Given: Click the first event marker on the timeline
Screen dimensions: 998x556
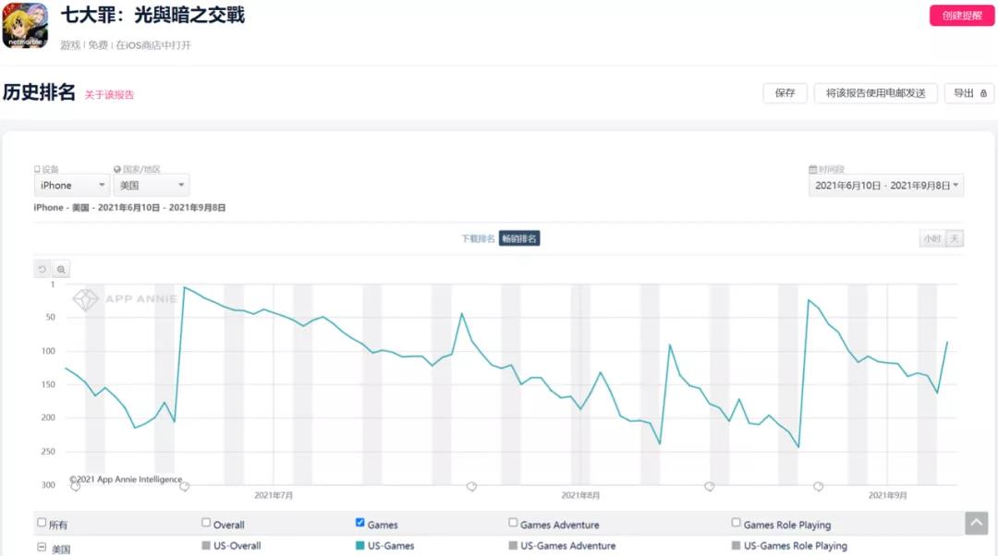Looking at the screenshot, I should pyautogui.click(x=75, y=486).
